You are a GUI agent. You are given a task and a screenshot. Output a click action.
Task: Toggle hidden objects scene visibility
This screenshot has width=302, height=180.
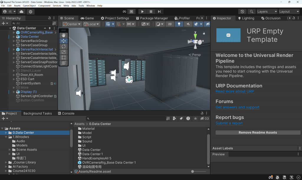click(x=208, y=24)
